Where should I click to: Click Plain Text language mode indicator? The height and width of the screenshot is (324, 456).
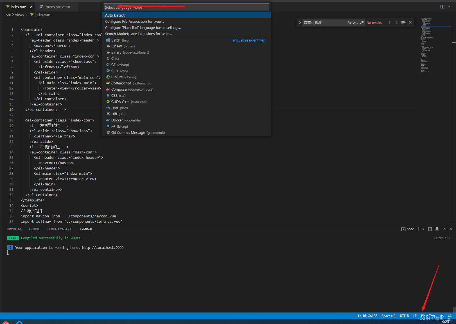coord(428,316)
